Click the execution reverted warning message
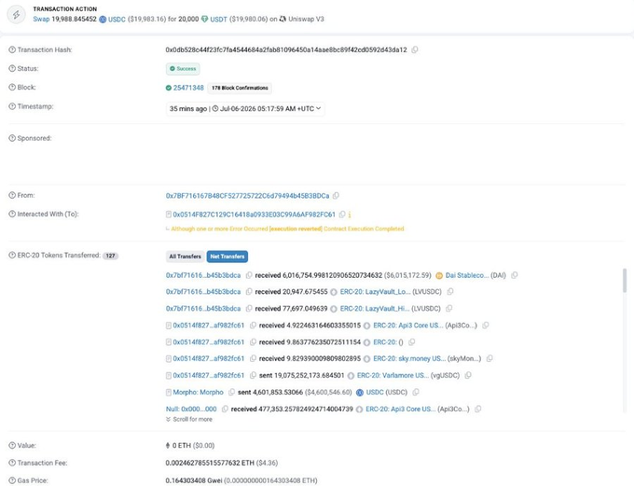The image size is (634, 486). click(x=287, y=229)
